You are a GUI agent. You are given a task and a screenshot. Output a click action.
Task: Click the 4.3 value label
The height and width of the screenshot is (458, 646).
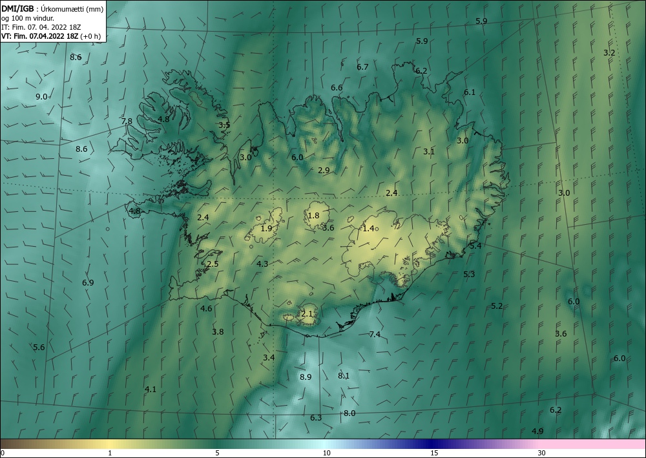click(262, 264)
